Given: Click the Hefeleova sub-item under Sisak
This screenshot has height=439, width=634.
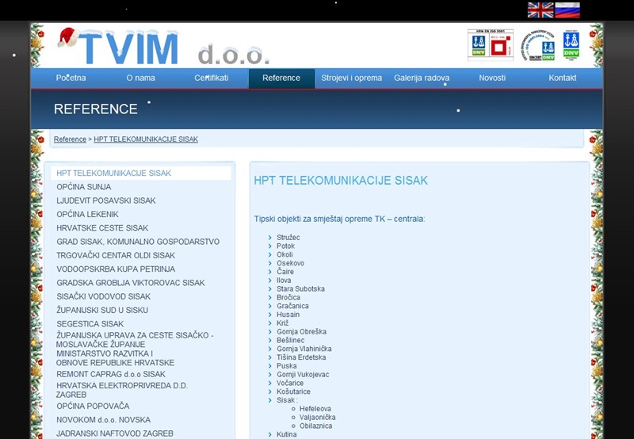Looking at the screenshot, I should 315,409.
